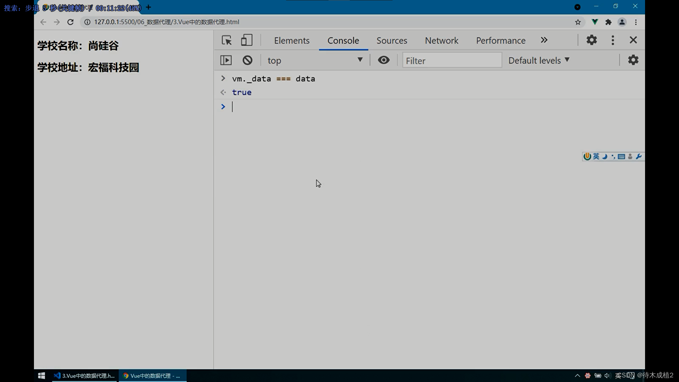Open the IME user account icon
Viewport: 679px width, 382px height.
[x=630, y=156]
